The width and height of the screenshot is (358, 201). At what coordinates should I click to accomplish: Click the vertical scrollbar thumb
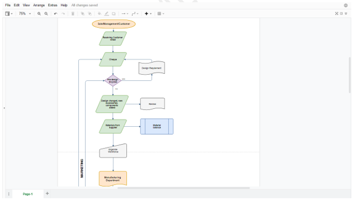pos(350,75)
